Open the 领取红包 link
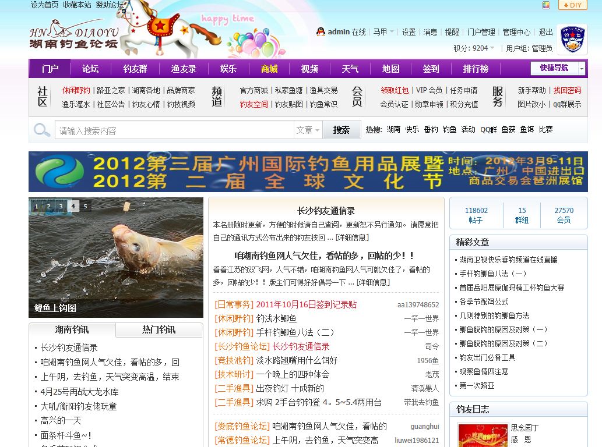602x447 pixels. [x=395, y=90]
